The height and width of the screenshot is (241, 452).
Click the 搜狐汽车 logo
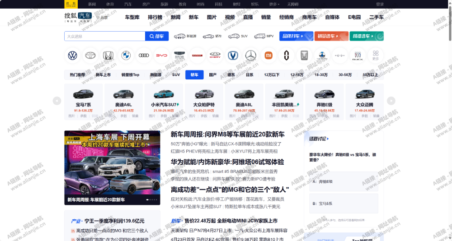coord(78,17)
